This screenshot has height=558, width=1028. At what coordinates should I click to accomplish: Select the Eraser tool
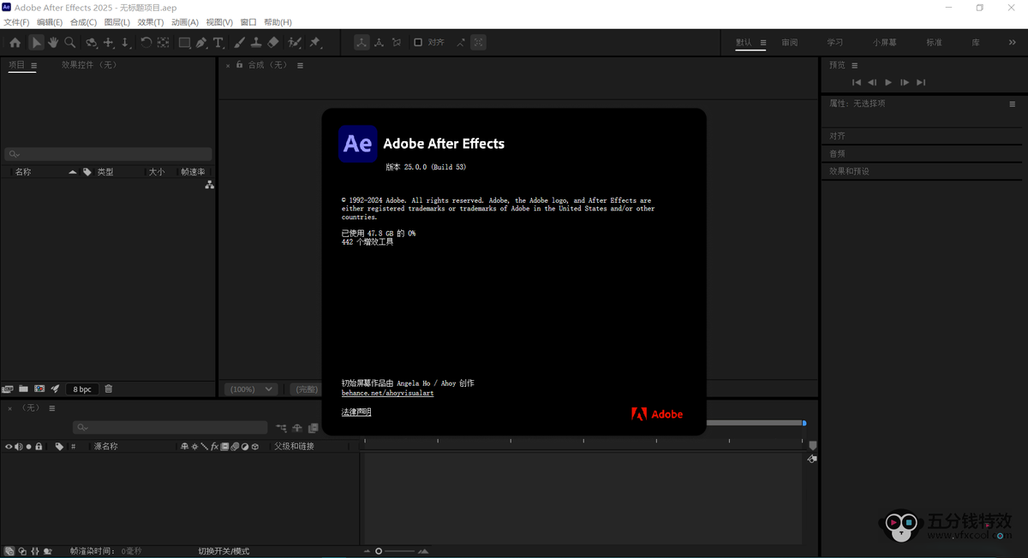(x=273, y=42)
